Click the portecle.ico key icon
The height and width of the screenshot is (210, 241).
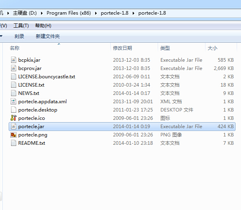pos(13,118)
